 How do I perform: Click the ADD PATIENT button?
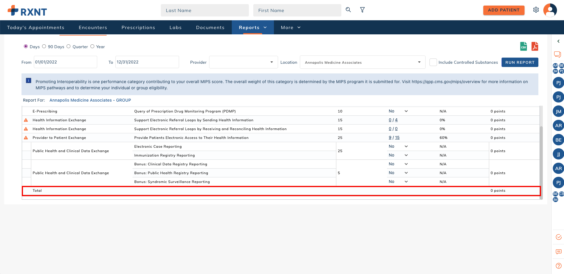(x=504, y=10)
